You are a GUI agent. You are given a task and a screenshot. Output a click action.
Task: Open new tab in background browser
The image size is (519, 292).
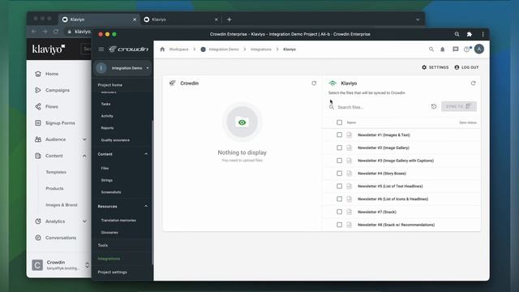tap(229, 19)
